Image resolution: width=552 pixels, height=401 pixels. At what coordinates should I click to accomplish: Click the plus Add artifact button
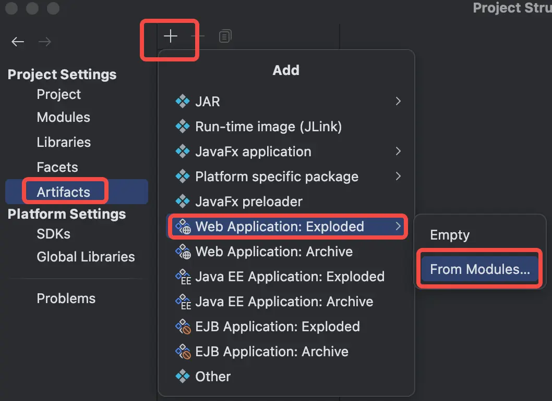(171, 36)
